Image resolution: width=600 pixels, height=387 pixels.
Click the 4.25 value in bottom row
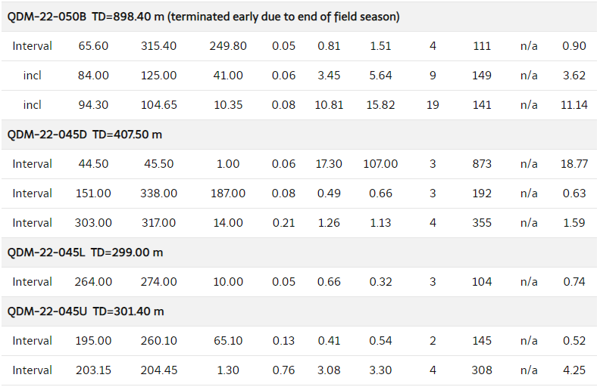click(x=574, y=370)
